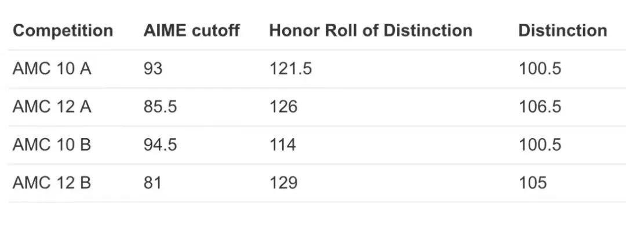Viewport: 626px width, 227px height.
Task: Click the Distinction column header
Action: click(562, 30)
